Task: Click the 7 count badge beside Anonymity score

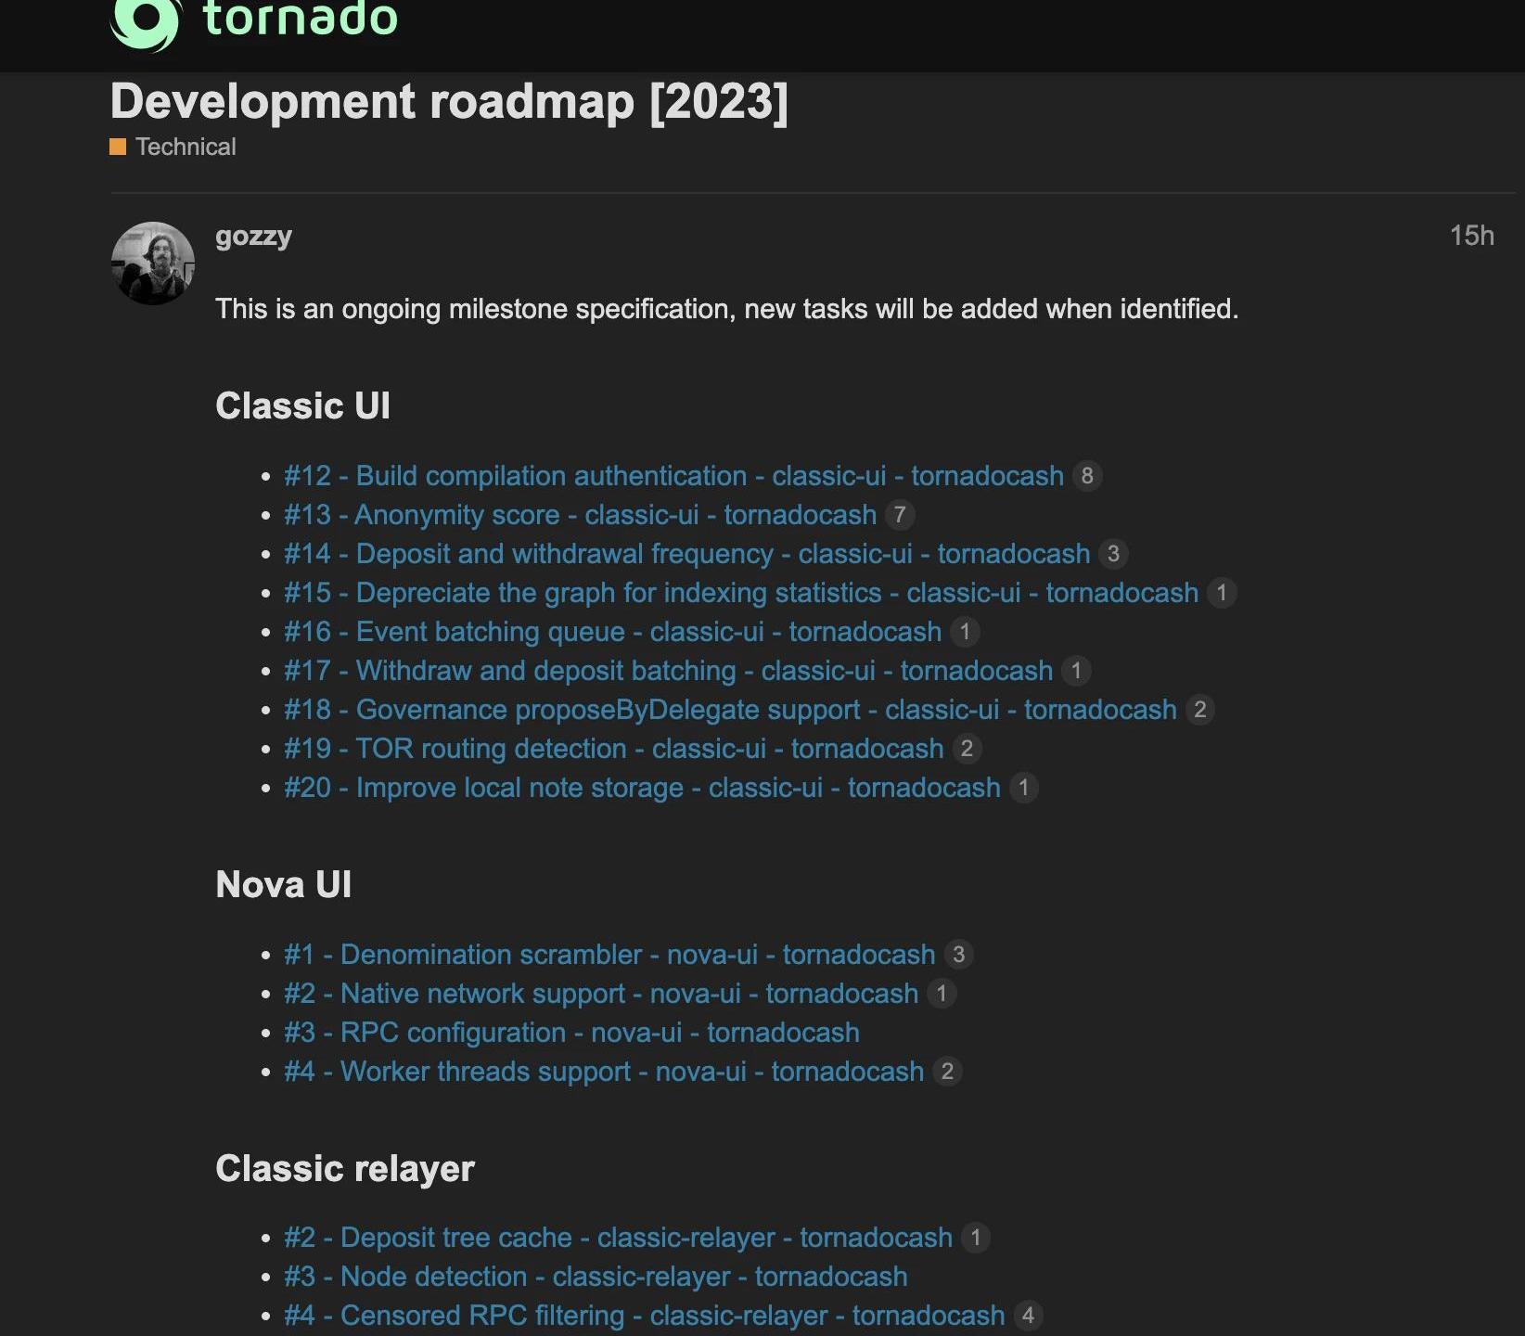Action: [899, 515]
